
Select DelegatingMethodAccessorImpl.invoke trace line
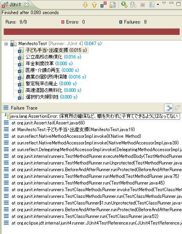(x=97, y=150)
